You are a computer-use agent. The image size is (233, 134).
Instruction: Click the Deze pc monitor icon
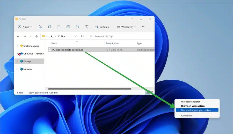coord(21,61)
